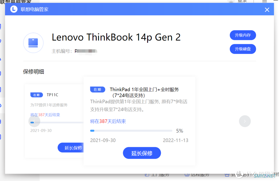The width and height of the screenshot is (279, 181).
Task: Click start date 2021-09-30 in ThinkPad card
Action: click(x=103, y=140)
